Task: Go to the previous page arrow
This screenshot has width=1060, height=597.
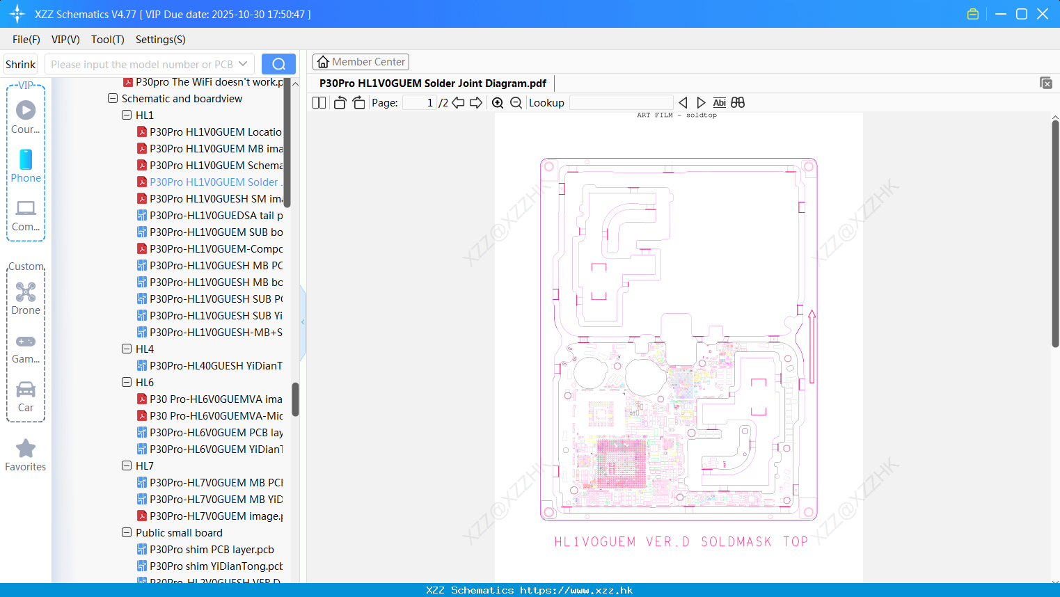Action: (x=458, y=103)
